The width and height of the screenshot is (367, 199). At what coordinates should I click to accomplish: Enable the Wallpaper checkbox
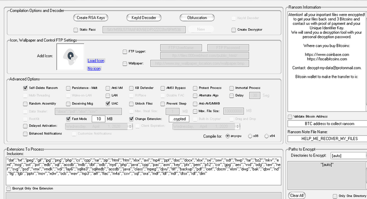point(124,63)
